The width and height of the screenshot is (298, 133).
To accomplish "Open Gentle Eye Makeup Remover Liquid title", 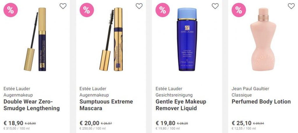I will coord(181,105).
